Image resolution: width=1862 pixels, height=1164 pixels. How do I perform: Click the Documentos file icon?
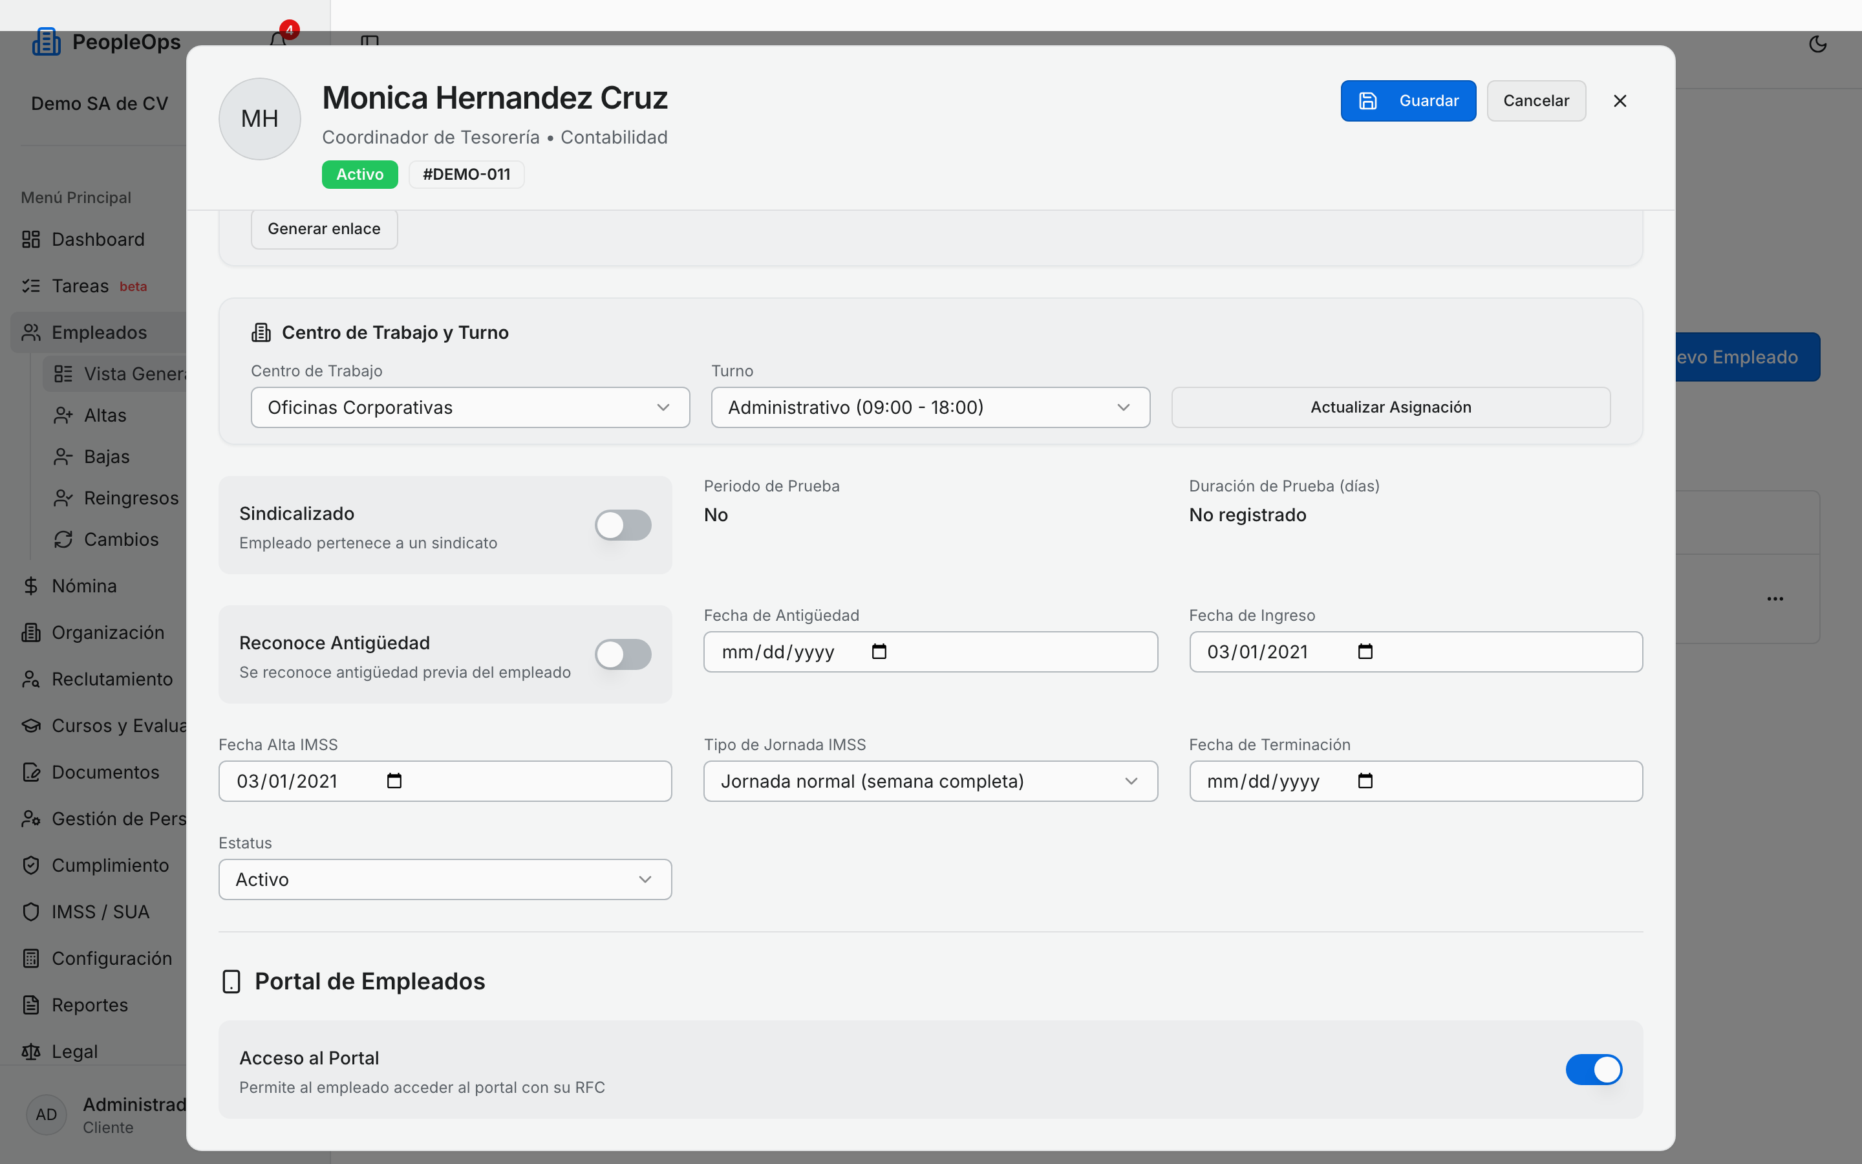[31, 772]
